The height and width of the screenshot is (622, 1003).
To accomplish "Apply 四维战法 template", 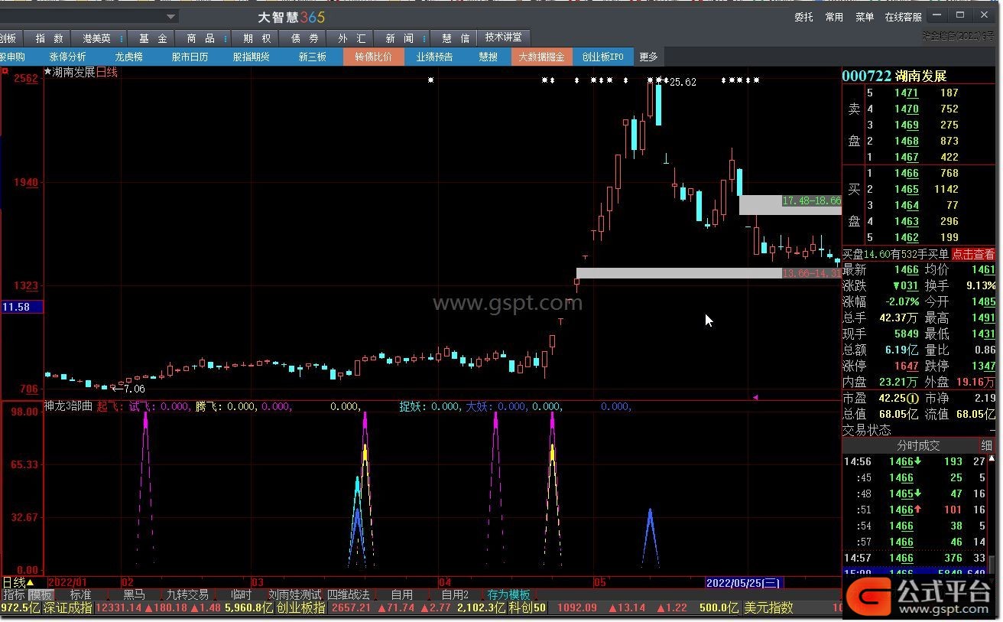I will (x=349, y=594).
